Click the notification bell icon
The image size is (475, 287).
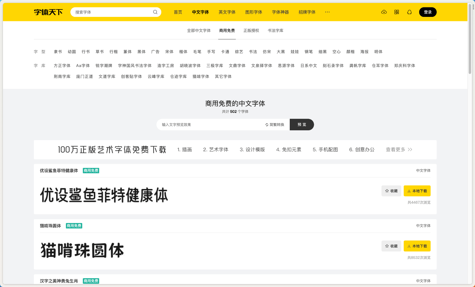[x=409, y=12]
